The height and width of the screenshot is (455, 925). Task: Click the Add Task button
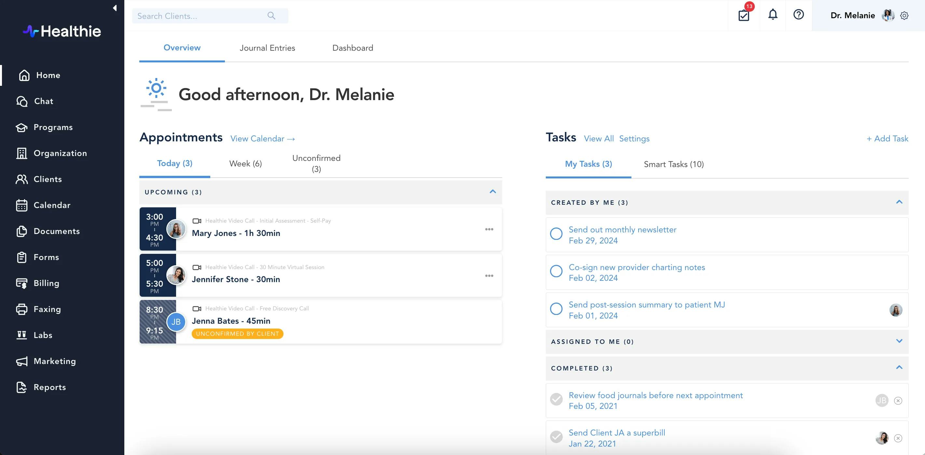(887, 139)
